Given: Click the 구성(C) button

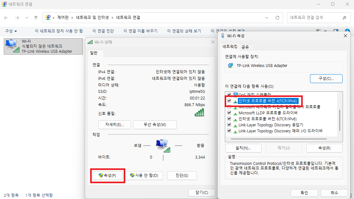Looking at the screenshot, I should [x=326, y=78].
